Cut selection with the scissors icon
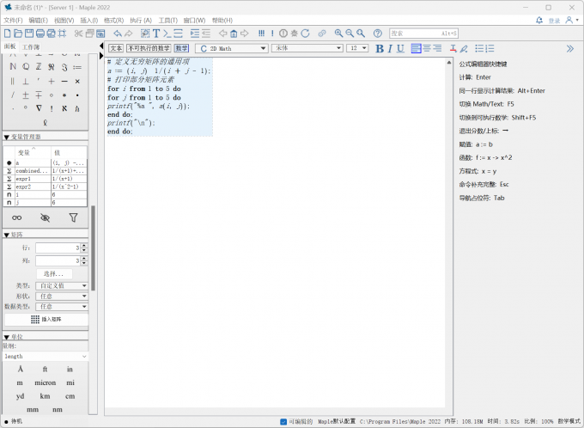This screenshot has height=428, width=584. click(x=78, y=34)
